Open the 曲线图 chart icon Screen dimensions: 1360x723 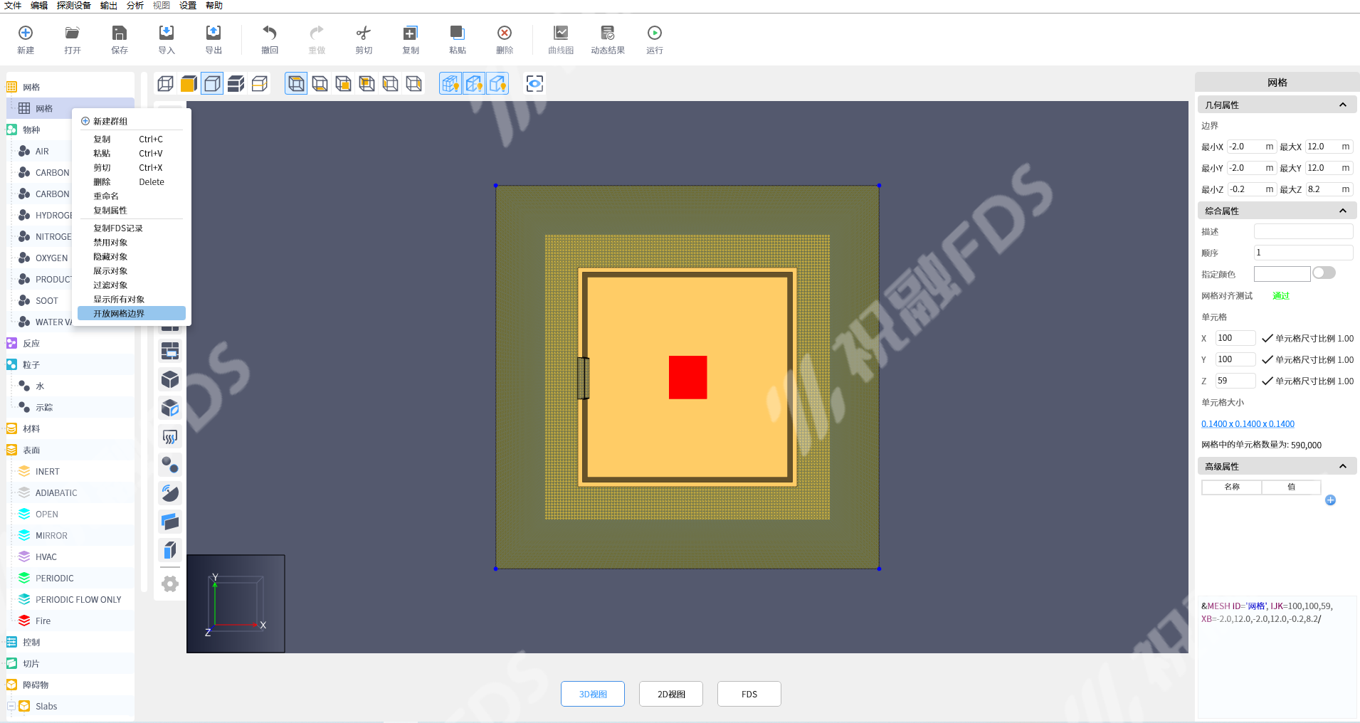tap(561, 33)
